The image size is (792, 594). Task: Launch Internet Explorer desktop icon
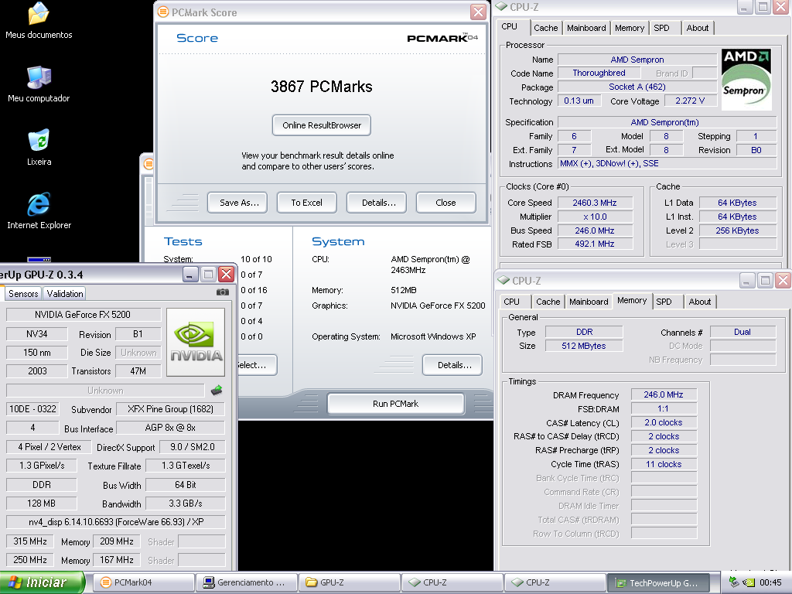coord(39,211)
